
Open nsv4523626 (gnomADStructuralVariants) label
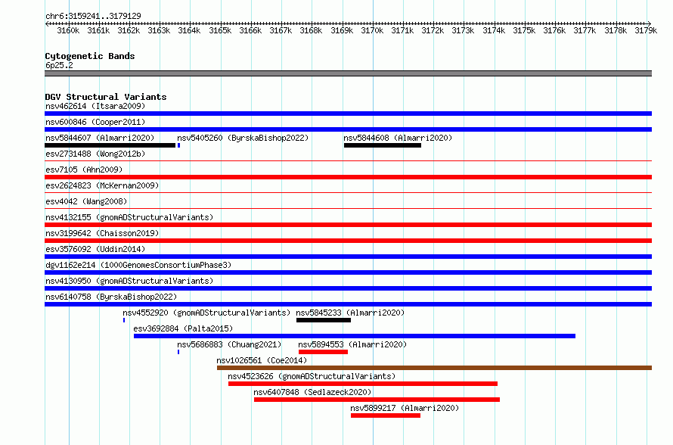[312, 376]
